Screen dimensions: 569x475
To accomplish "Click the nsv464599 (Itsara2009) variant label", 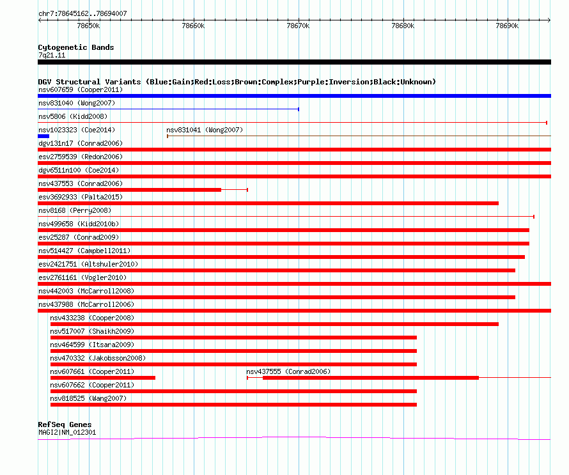I will click(x=92, y=345).
